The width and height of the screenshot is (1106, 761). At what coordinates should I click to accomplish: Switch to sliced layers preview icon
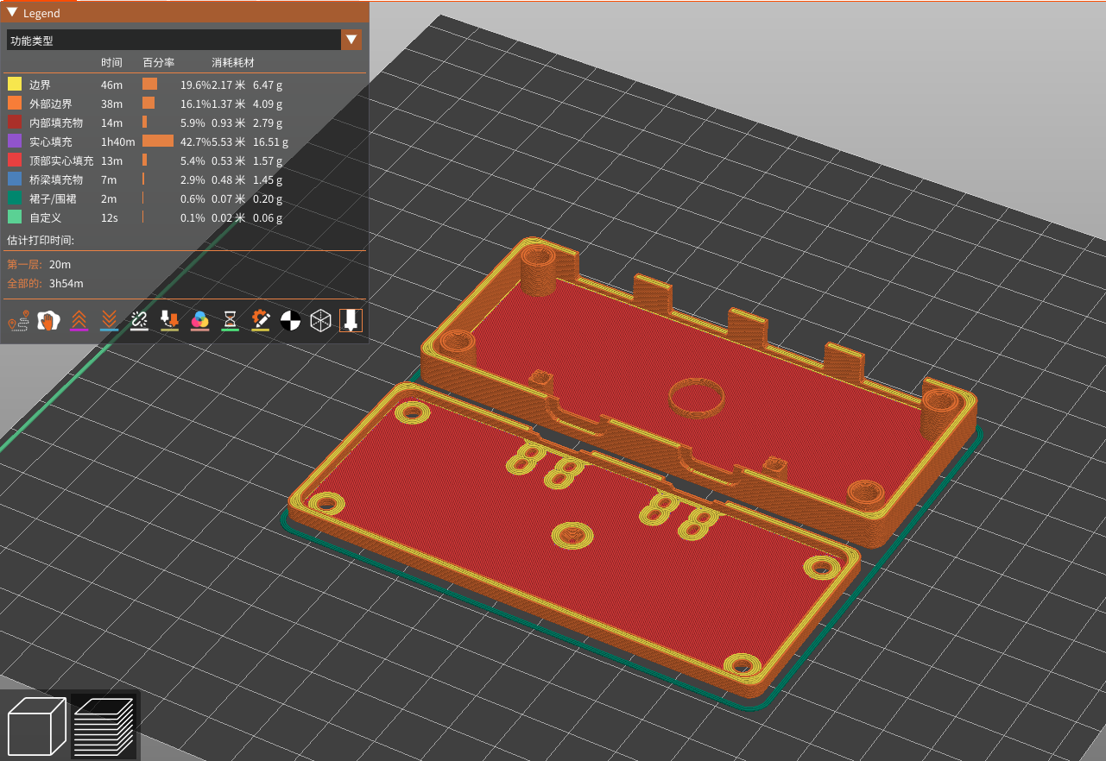pos(104,726)
